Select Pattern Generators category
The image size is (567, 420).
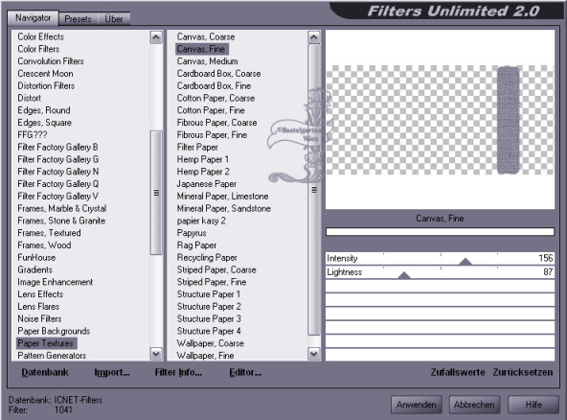pos(52,356)
